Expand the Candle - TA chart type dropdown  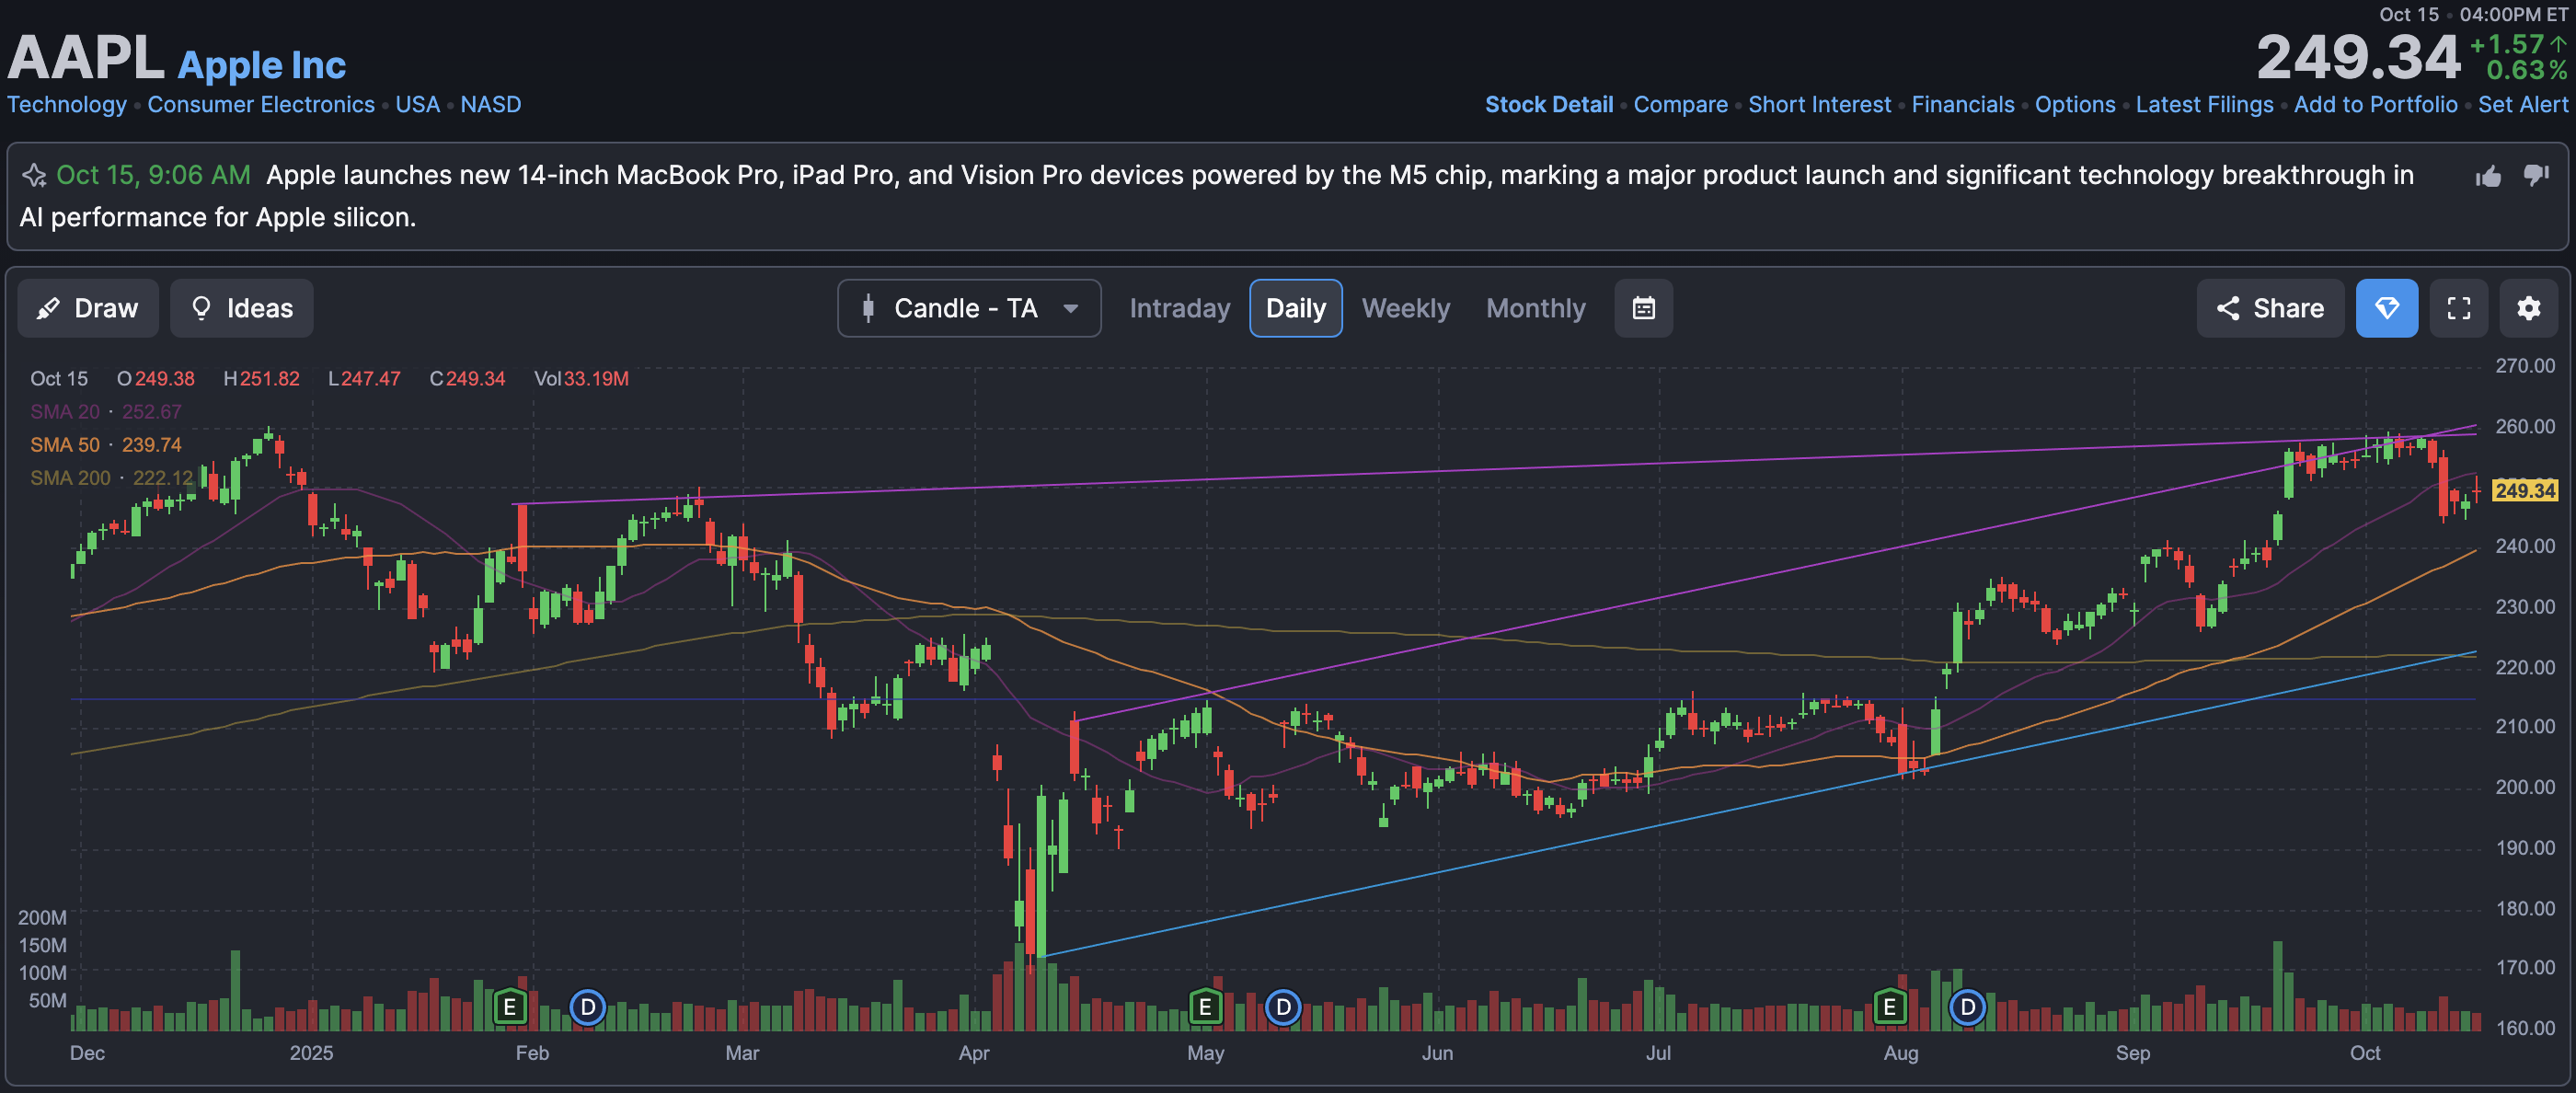pos(967,308)
